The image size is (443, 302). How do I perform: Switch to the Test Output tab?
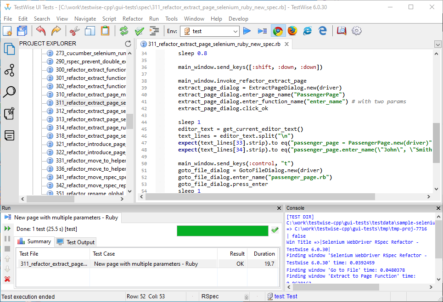pyautogui.click(x=75, y=242)
